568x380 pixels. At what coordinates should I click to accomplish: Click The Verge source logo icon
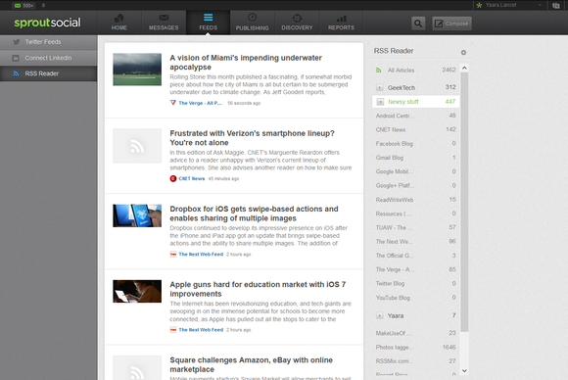173,103
